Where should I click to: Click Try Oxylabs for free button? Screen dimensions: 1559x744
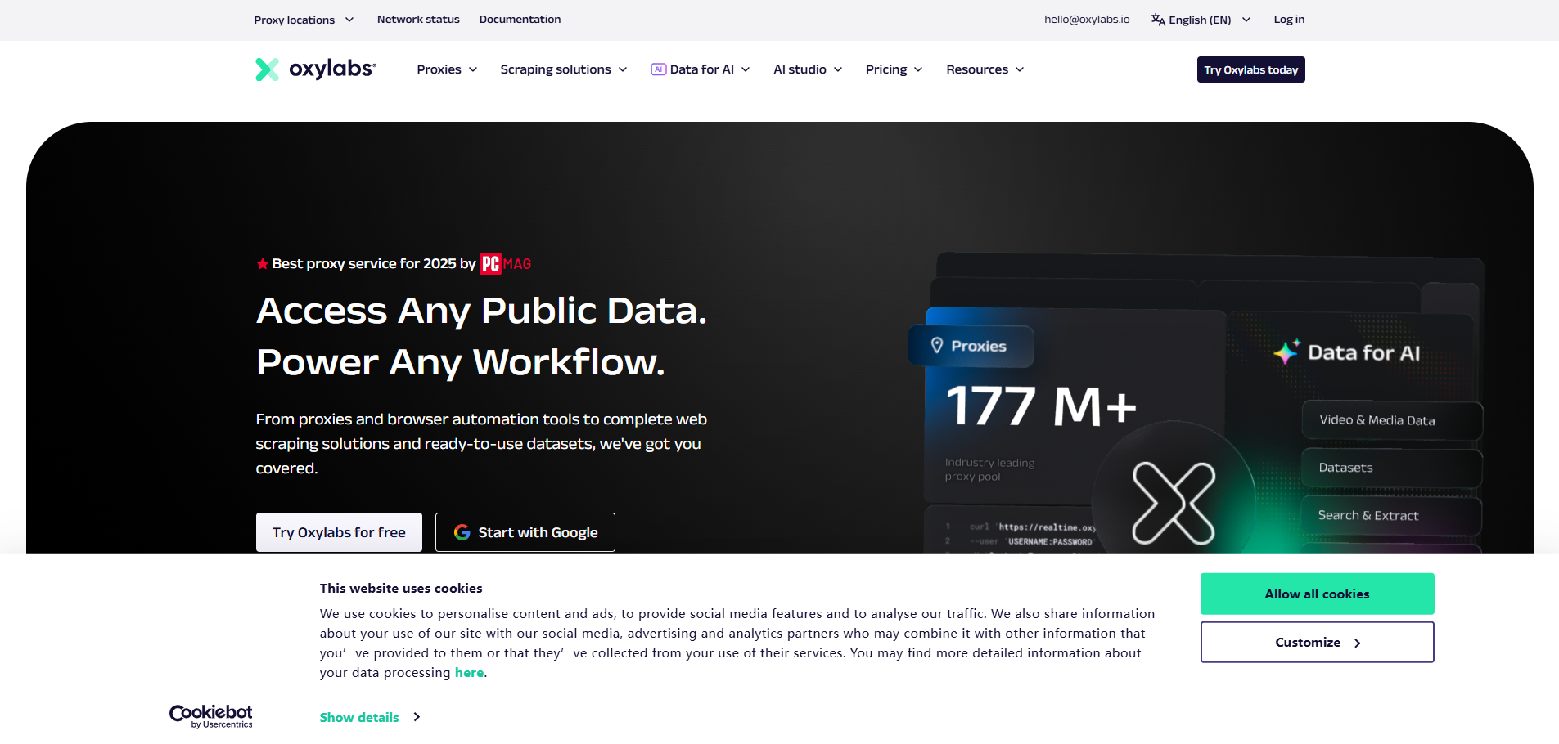(339, 532)
